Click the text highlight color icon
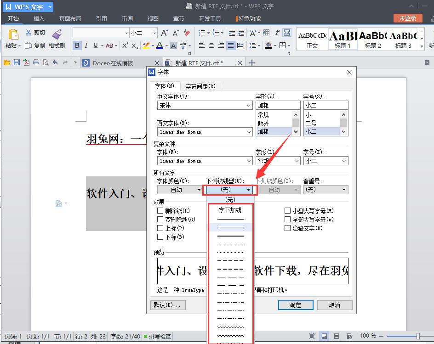This screenshot has height=344, width=434. click(146, 45)
